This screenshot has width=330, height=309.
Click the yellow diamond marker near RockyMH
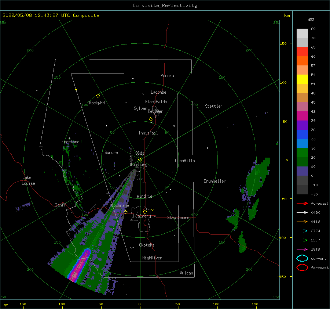pyautogui.click(x=98, y=96)
